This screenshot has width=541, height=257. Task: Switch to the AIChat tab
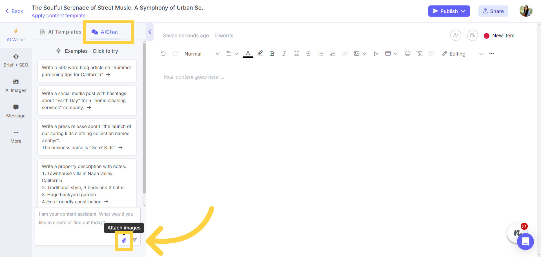pyautogui.click(x=105, y=32)
